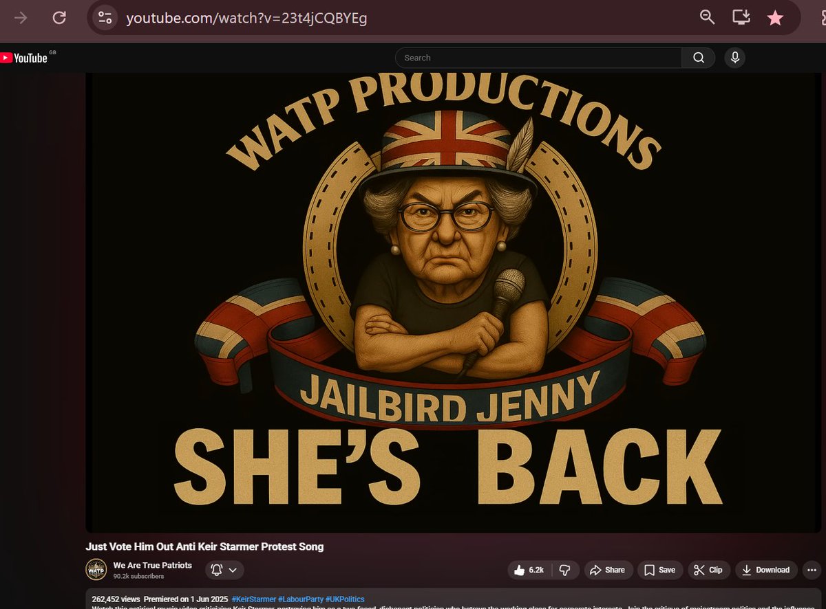The height and width of the screenshot is (609, 826).
Task: Toggle the pink bookmark star for this page
Action: click(x=775, y=17)
